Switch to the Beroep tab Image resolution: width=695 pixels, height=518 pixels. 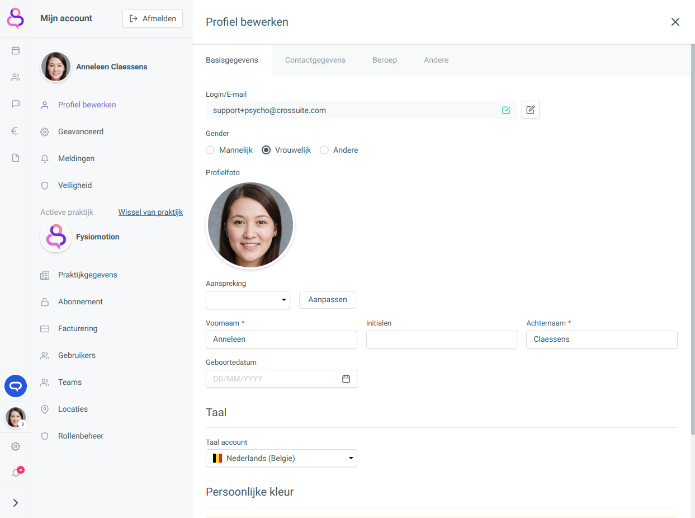[385, 60]
